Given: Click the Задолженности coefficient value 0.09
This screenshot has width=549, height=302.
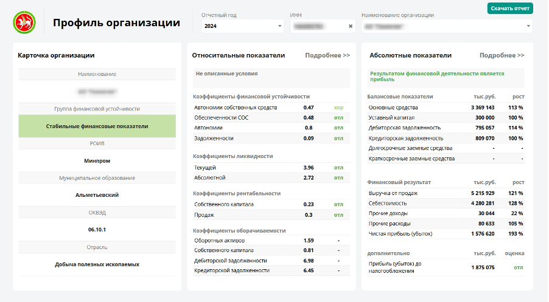Looking at the screenshot, I should pos(309,139).
